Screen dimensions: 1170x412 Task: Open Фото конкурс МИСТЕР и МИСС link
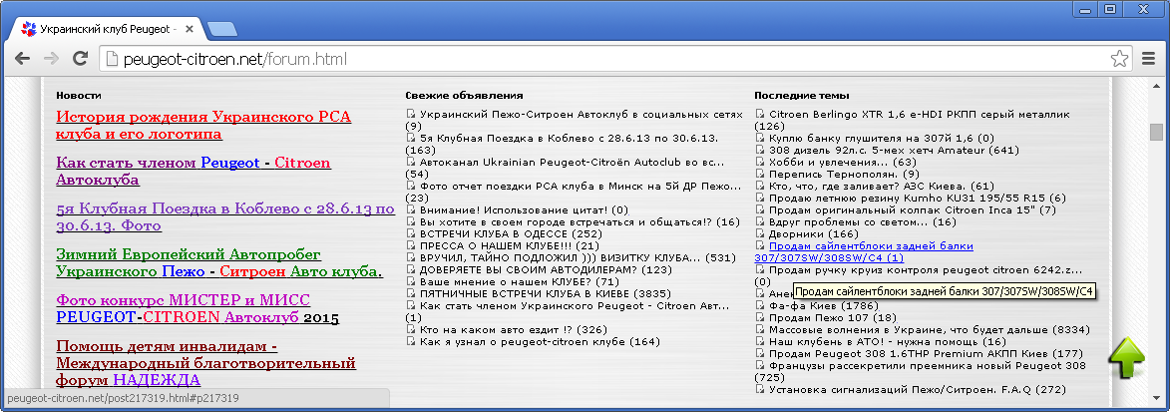(x=196, y=308)
